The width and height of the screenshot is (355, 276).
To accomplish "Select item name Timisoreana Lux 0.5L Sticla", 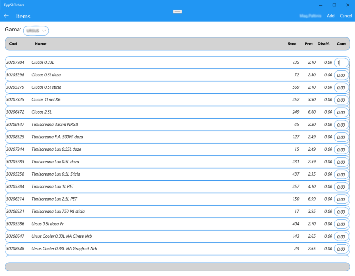I will coord(55,174).
